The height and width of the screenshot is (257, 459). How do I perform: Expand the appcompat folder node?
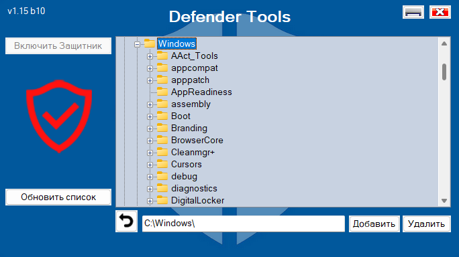[150, 69]
